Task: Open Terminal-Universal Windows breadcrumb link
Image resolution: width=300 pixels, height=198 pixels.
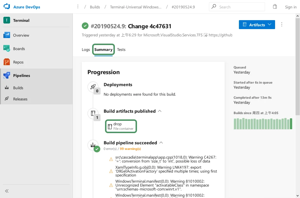Action: [136, 7]
